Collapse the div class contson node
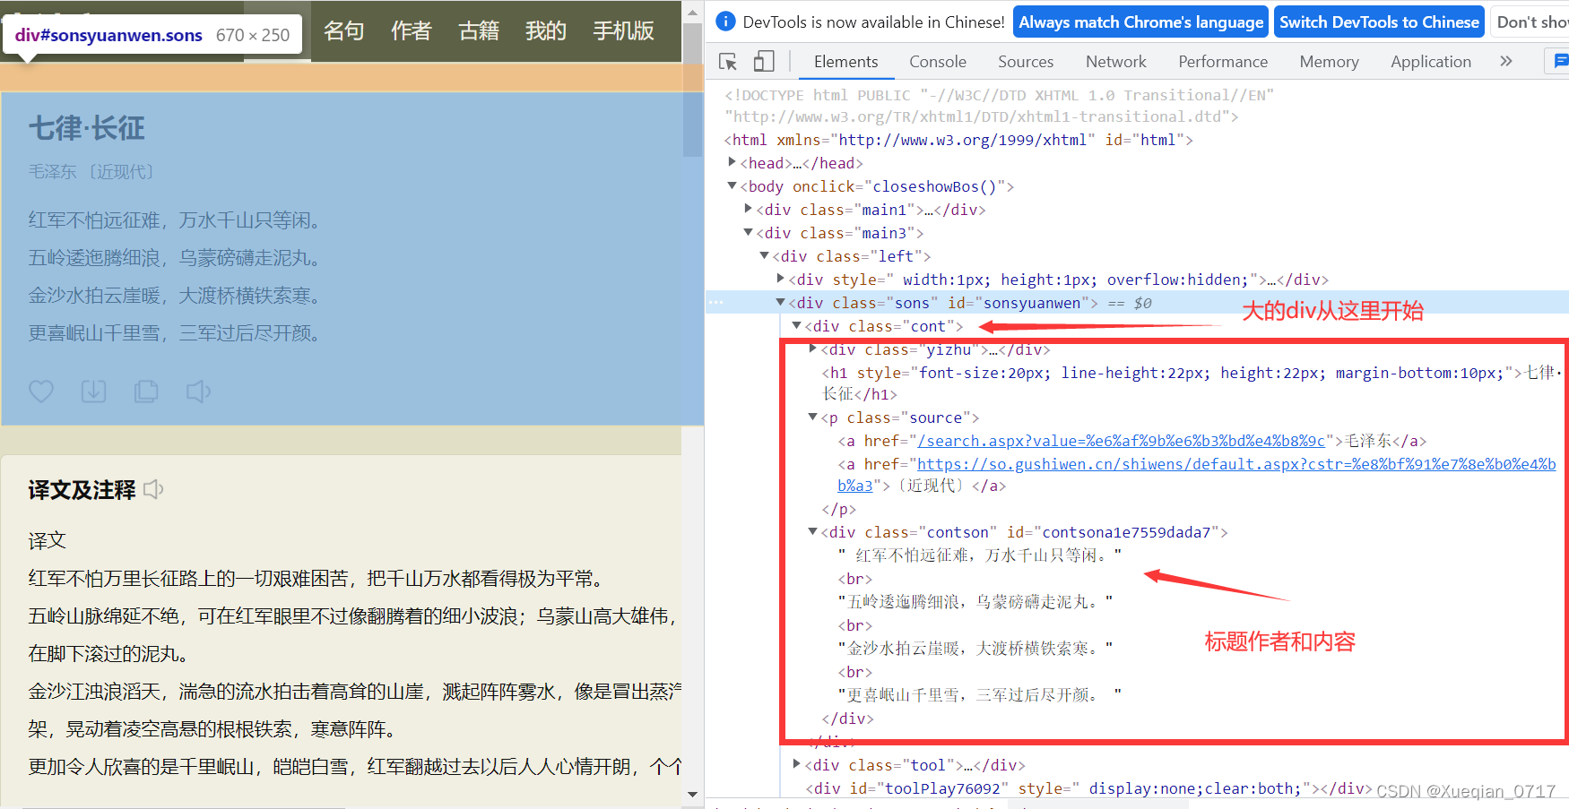Image resolution: width=1569 pixels, height=809 pixels. [x=813, y=531]
